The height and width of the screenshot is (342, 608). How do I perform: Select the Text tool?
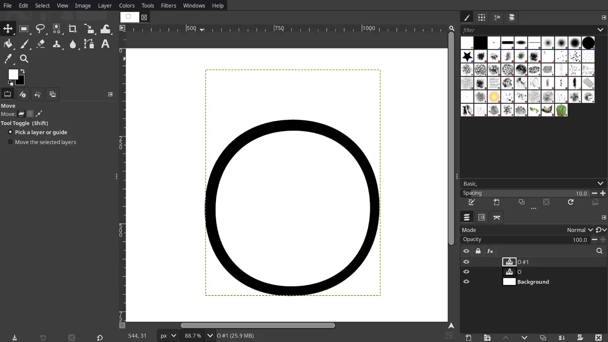click(105, 44)
